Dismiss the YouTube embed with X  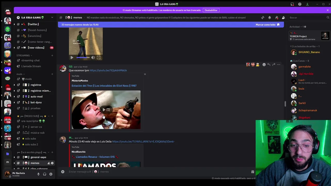pyautogui.click(x=145, y=74)
